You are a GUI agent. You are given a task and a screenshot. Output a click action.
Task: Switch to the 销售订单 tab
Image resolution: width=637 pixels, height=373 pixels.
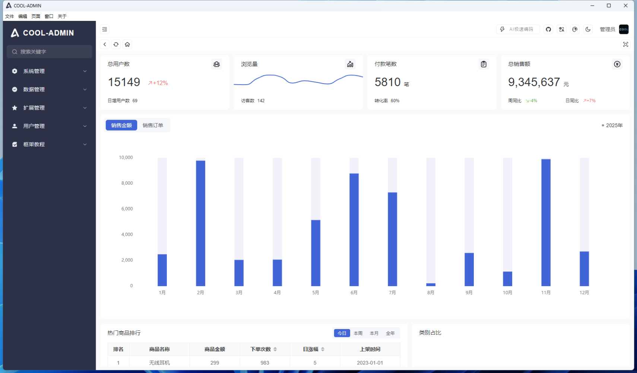tap(153, 125)
